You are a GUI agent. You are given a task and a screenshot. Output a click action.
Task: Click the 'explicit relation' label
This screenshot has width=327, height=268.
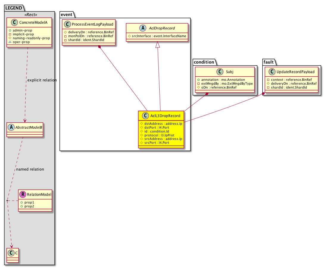point(42,80)
